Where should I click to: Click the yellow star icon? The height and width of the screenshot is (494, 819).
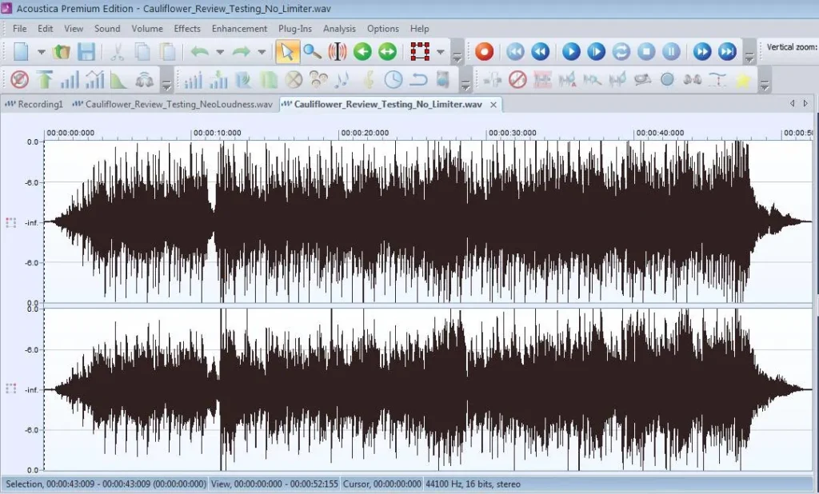[x=743, y=80]
